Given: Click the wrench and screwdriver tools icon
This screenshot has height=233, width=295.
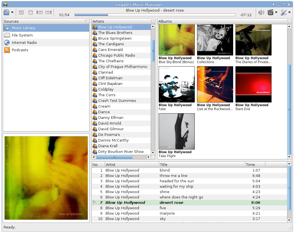Looking at the screenshot, I should click(284, 12).
